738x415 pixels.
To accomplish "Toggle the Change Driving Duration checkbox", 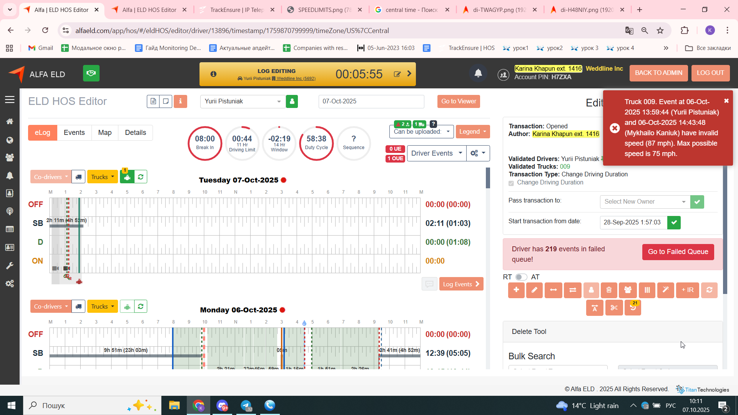I will pos(511,183).
